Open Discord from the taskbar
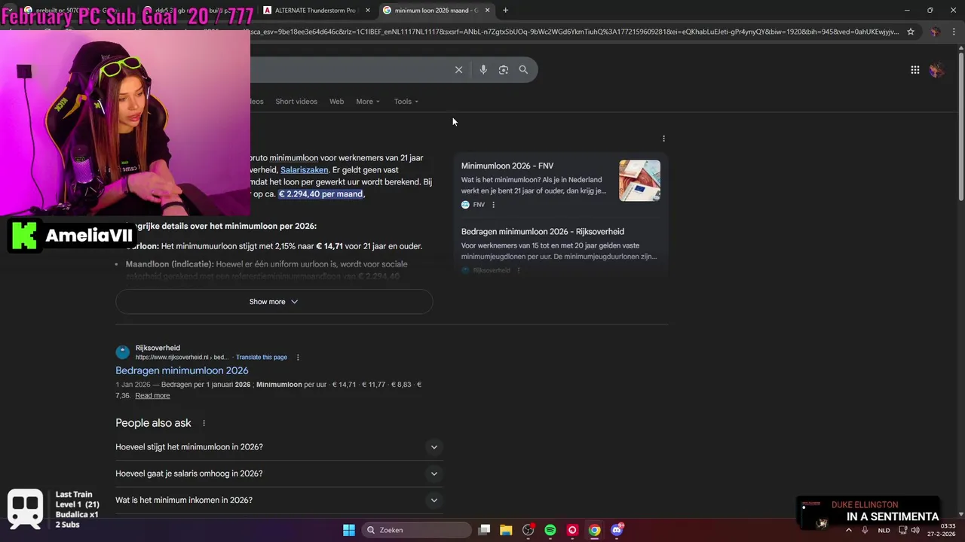The width and height of the screenshot is (965, 542). 617,530
